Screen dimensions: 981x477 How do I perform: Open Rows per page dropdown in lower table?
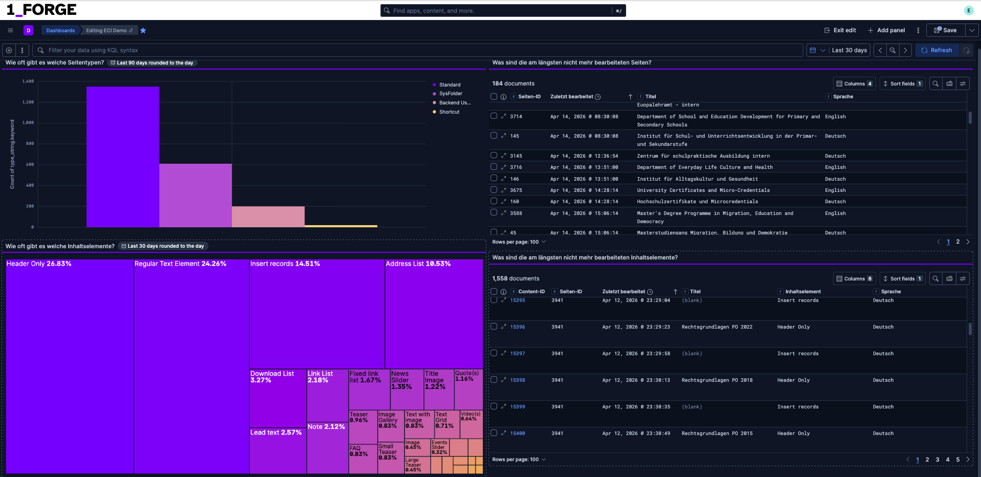[x=519, y=460]
